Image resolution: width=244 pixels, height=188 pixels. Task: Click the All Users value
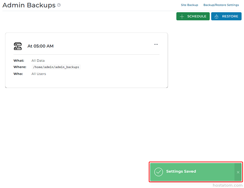click(x=39, y=74)
